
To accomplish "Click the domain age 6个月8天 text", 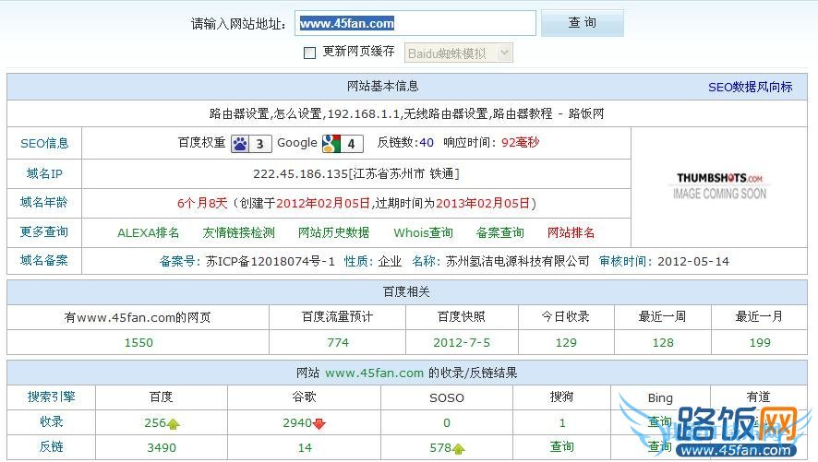I will pos(202,203).
